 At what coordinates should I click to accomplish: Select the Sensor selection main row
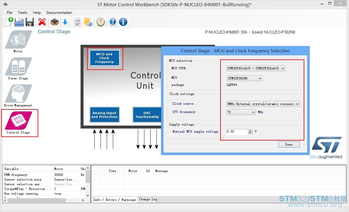(44, 179)
